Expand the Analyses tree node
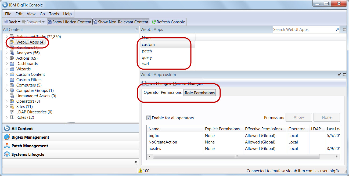 pyautogui.click(x=7, y=53)
